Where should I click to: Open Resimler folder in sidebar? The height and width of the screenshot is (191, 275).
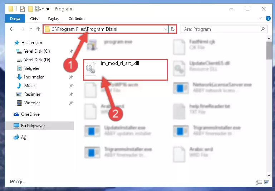29,94
